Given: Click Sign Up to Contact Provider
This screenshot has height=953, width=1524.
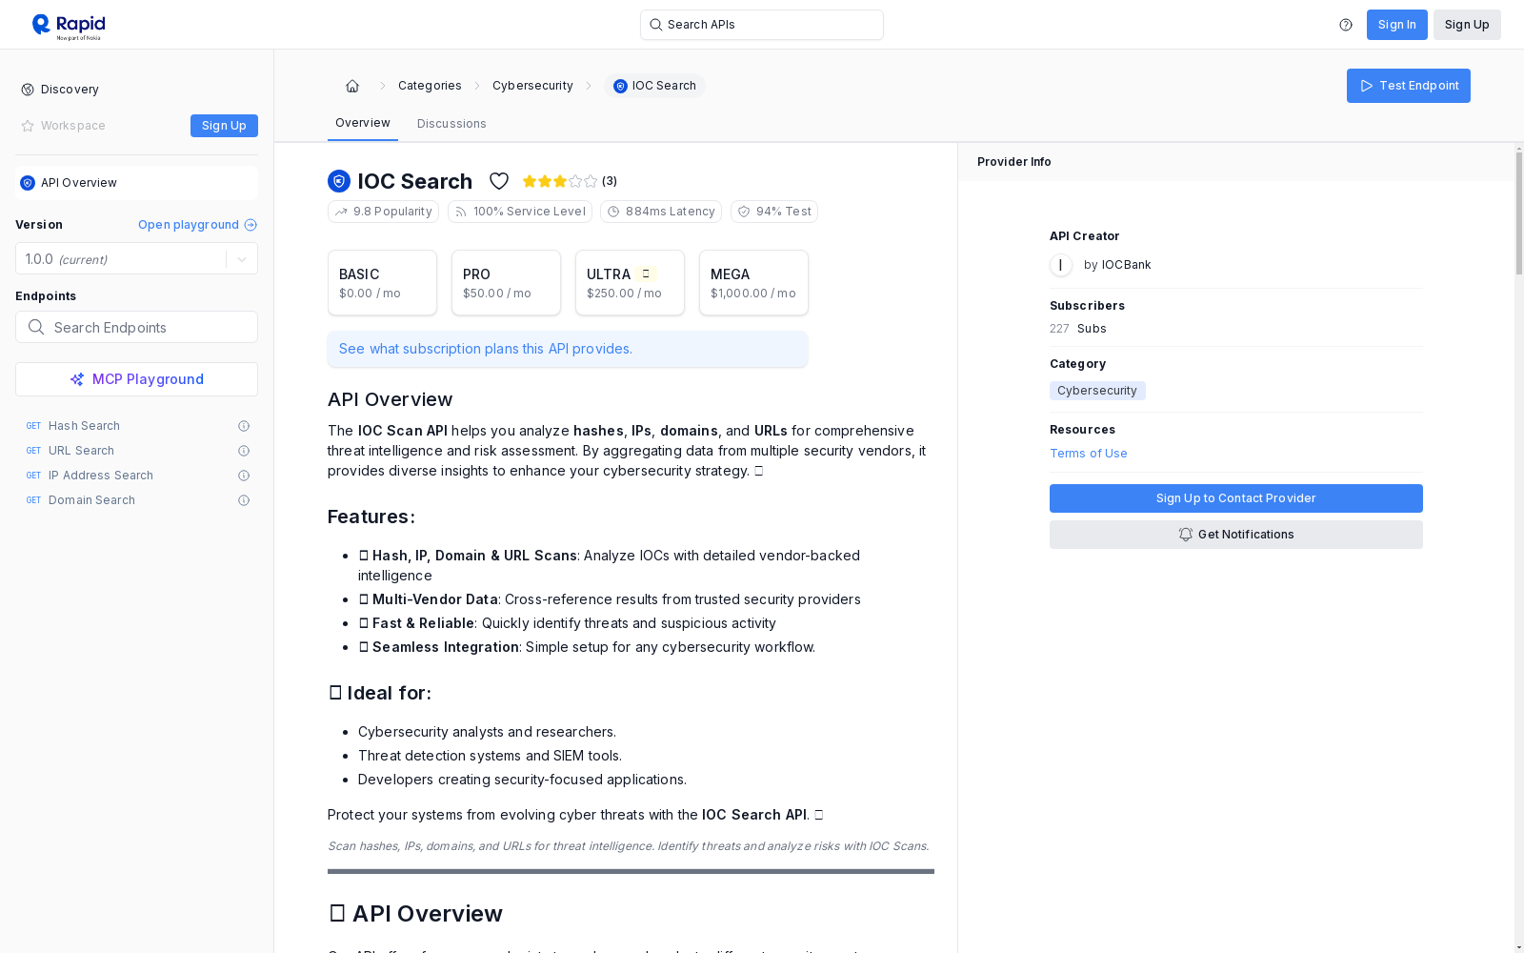Looking at the screenshot, I should click(1236, 498).
